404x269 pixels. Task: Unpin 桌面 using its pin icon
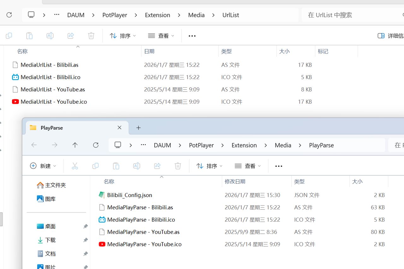tap(85, 226)
